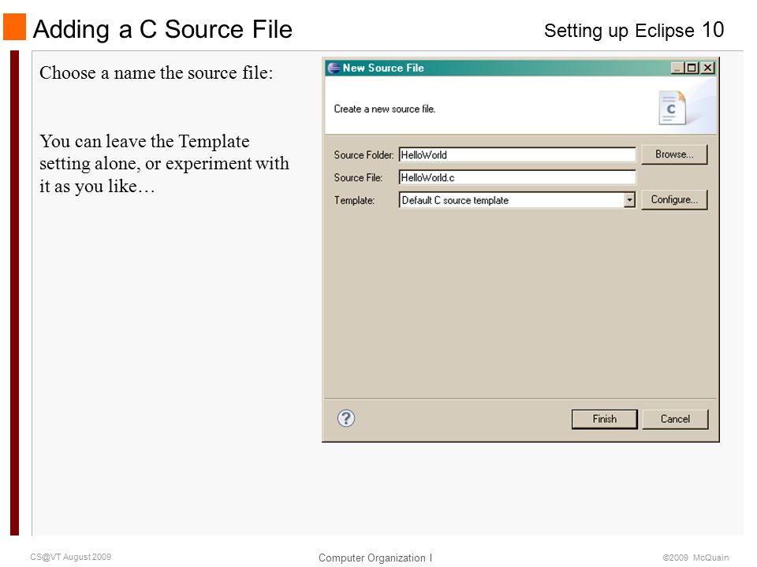This screenshot has height=567, width=757.
Task: Click the Configure... button
Action: click(674, 199)
